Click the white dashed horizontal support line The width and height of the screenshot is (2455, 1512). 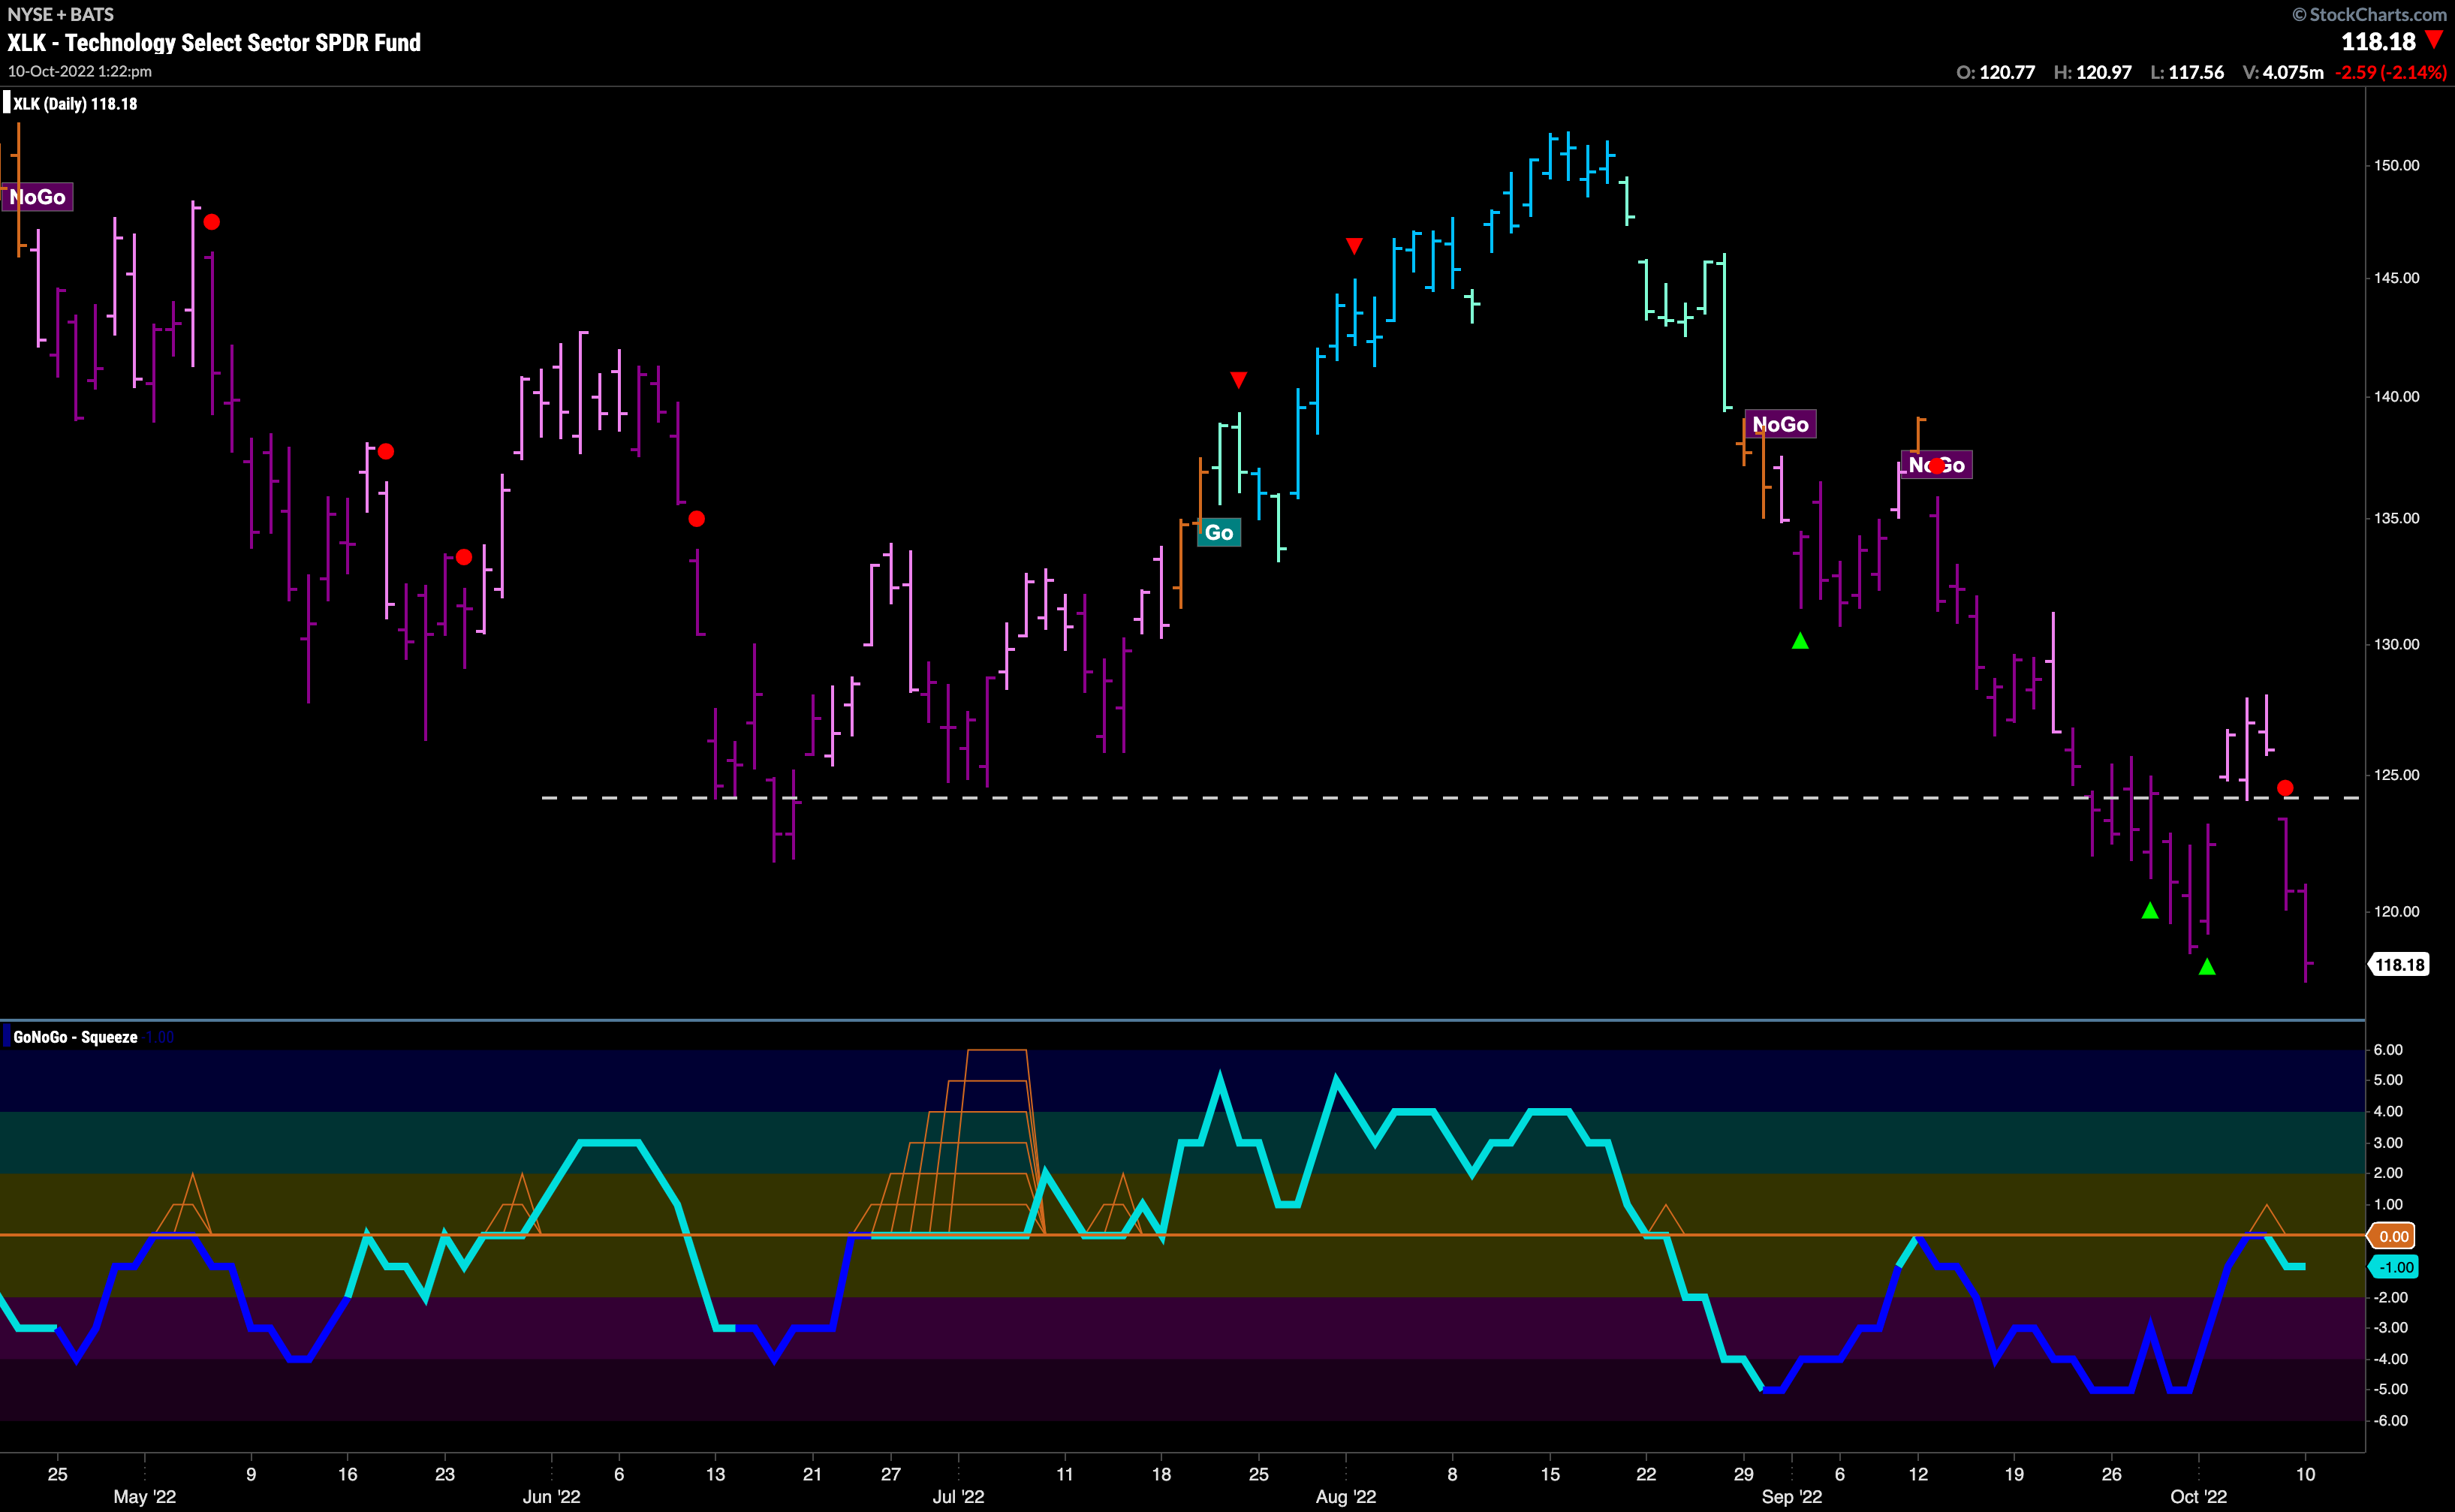[x=1451, y=798]
